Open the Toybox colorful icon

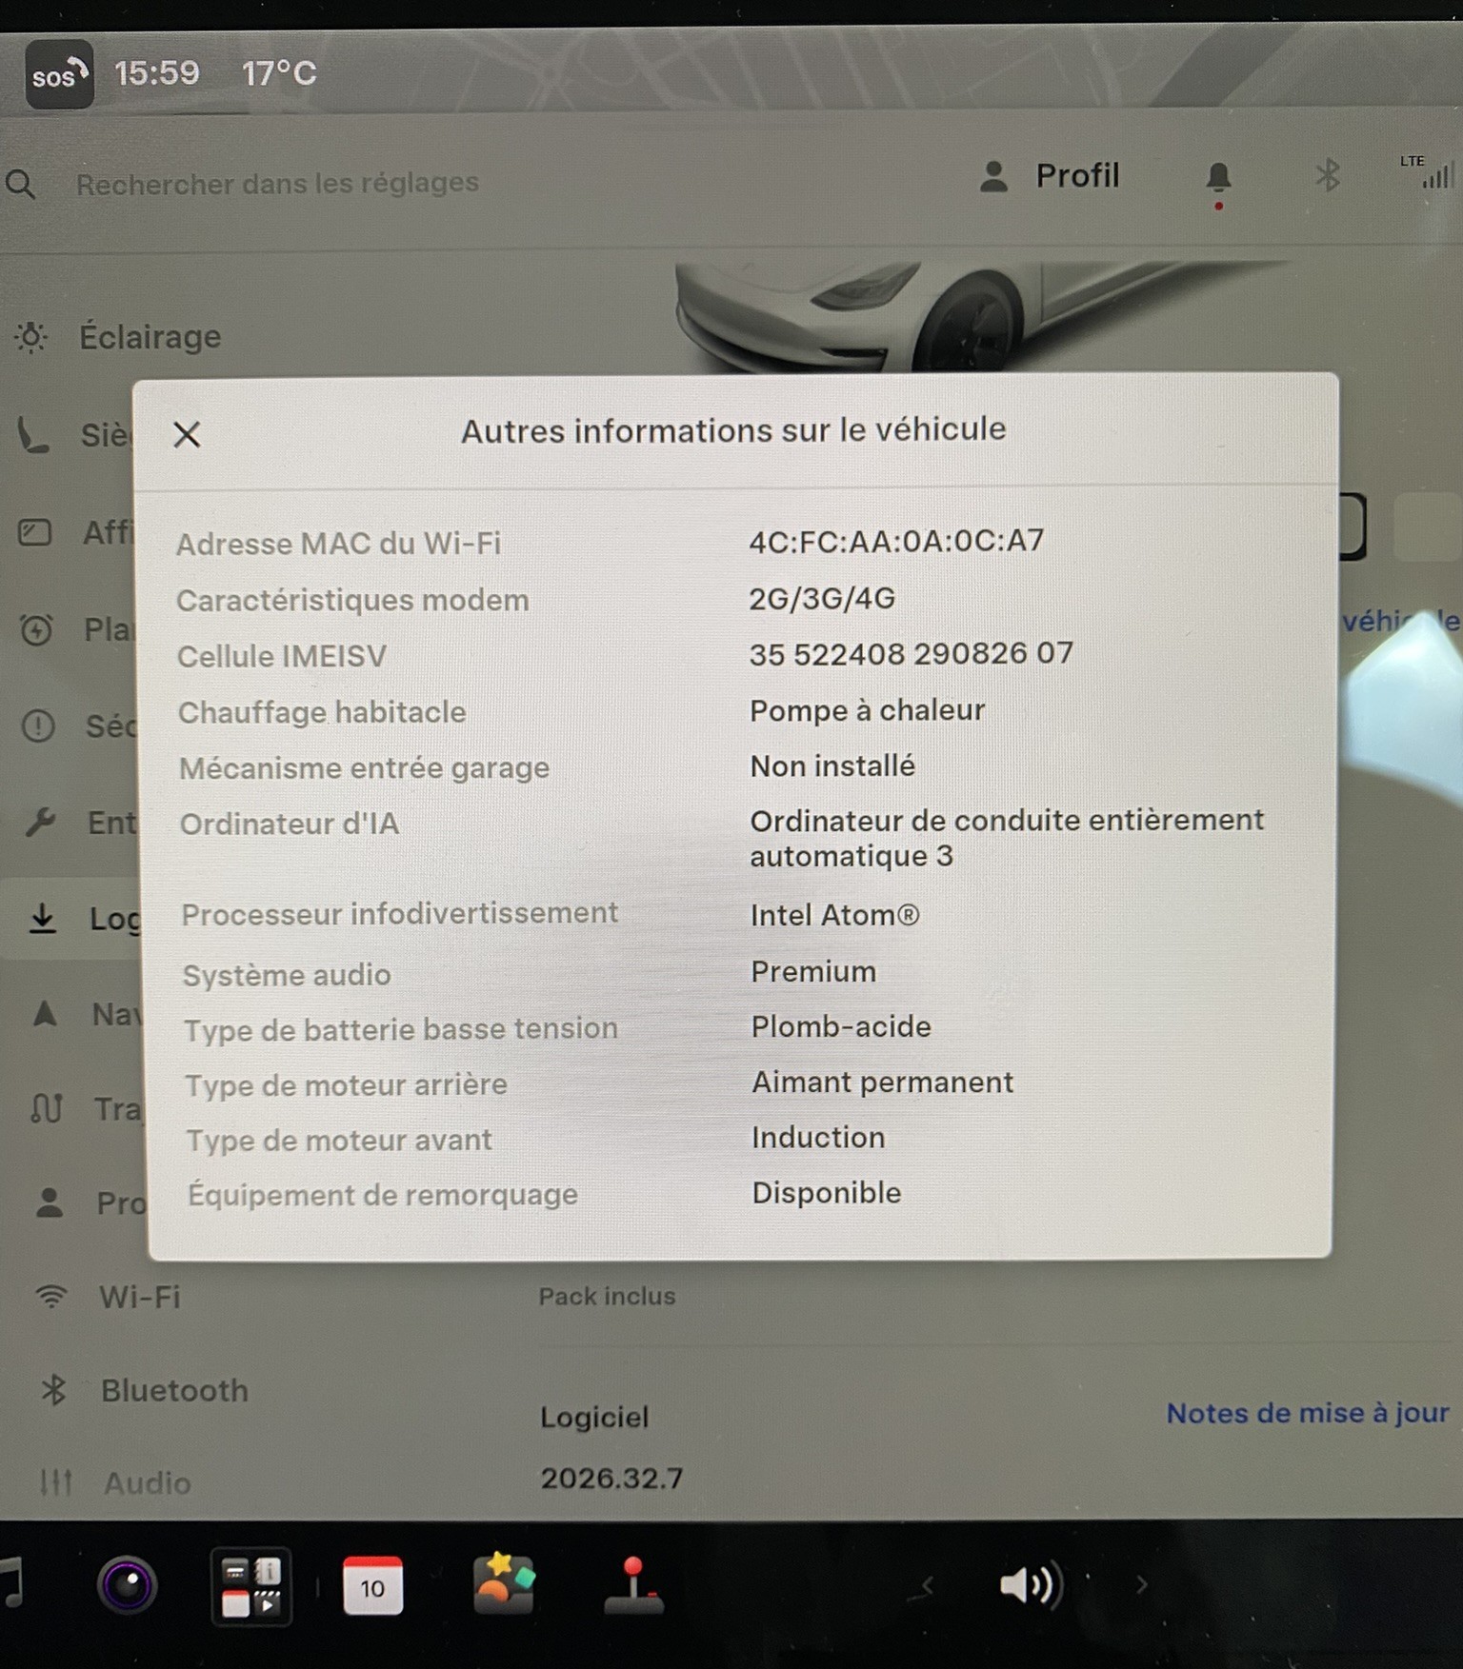504,1583
